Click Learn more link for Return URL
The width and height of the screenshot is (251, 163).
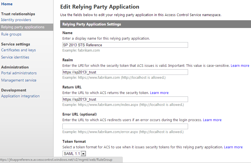159,93
